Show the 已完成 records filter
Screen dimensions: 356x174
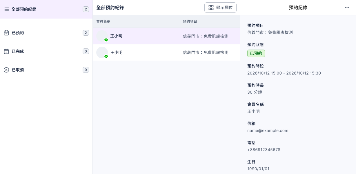click(46, 51)
